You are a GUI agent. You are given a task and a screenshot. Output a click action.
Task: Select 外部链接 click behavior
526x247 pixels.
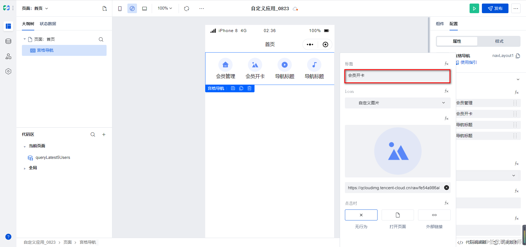[x=434, y=215]
